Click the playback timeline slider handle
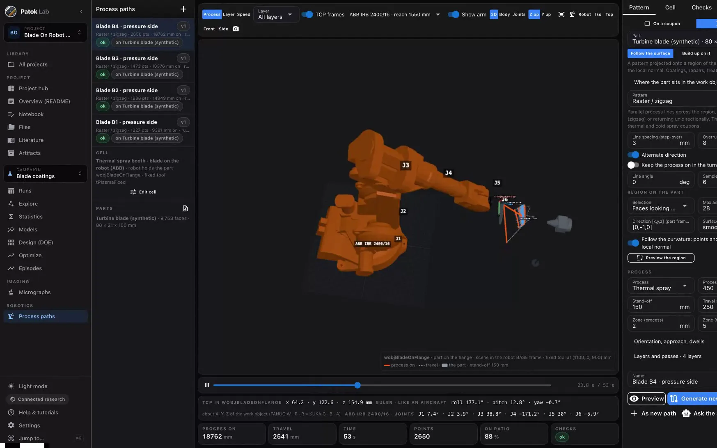Screen dimensions: 717x448 tap(357, 385)
